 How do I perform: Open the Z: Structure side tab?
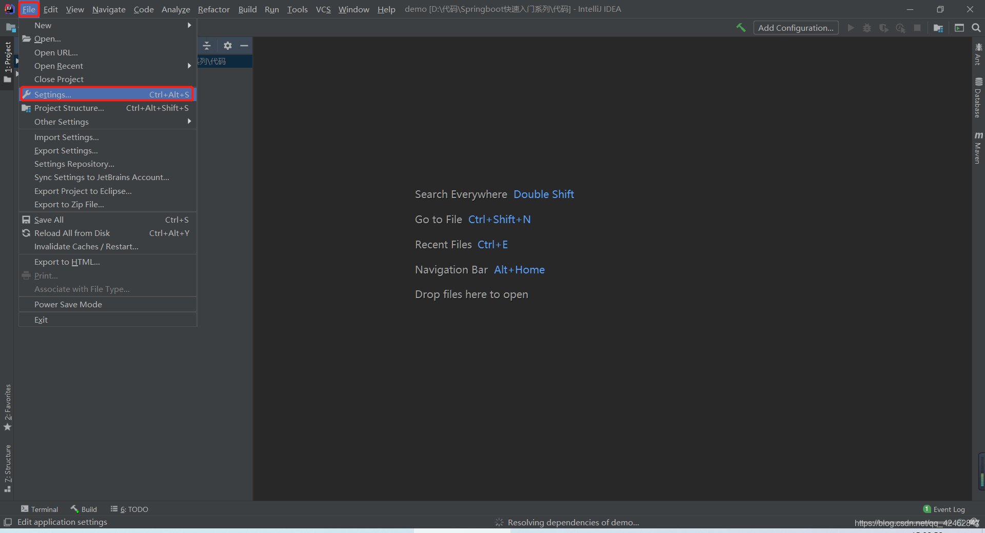point(7,468)
